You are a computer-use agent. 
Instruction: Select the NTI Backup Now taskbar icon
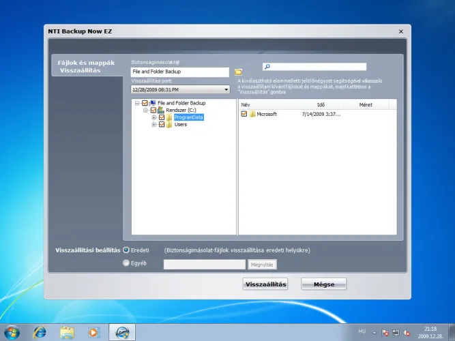click(122, 332)
